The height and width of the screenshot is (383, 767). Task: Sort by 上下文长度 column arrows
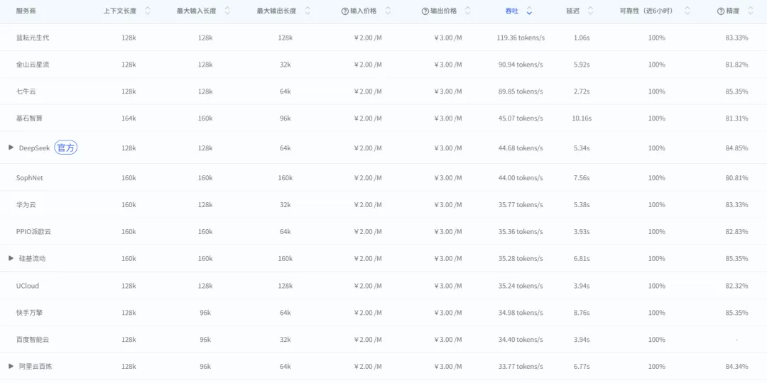[x=148, y=11]
